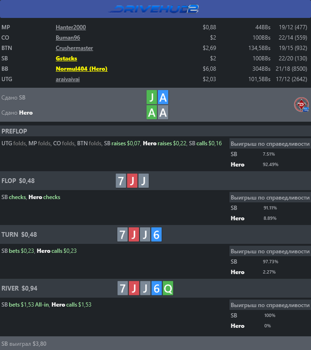The width and height of the screenshot is (311, 350).
Task: Click river equity value 100%
Action: pos(270,315)
